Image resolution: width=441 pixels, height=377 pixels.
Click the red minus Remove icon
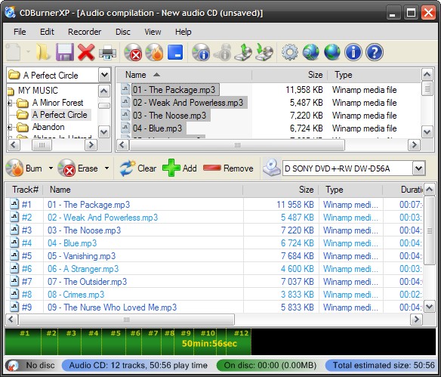click(212, 168)
